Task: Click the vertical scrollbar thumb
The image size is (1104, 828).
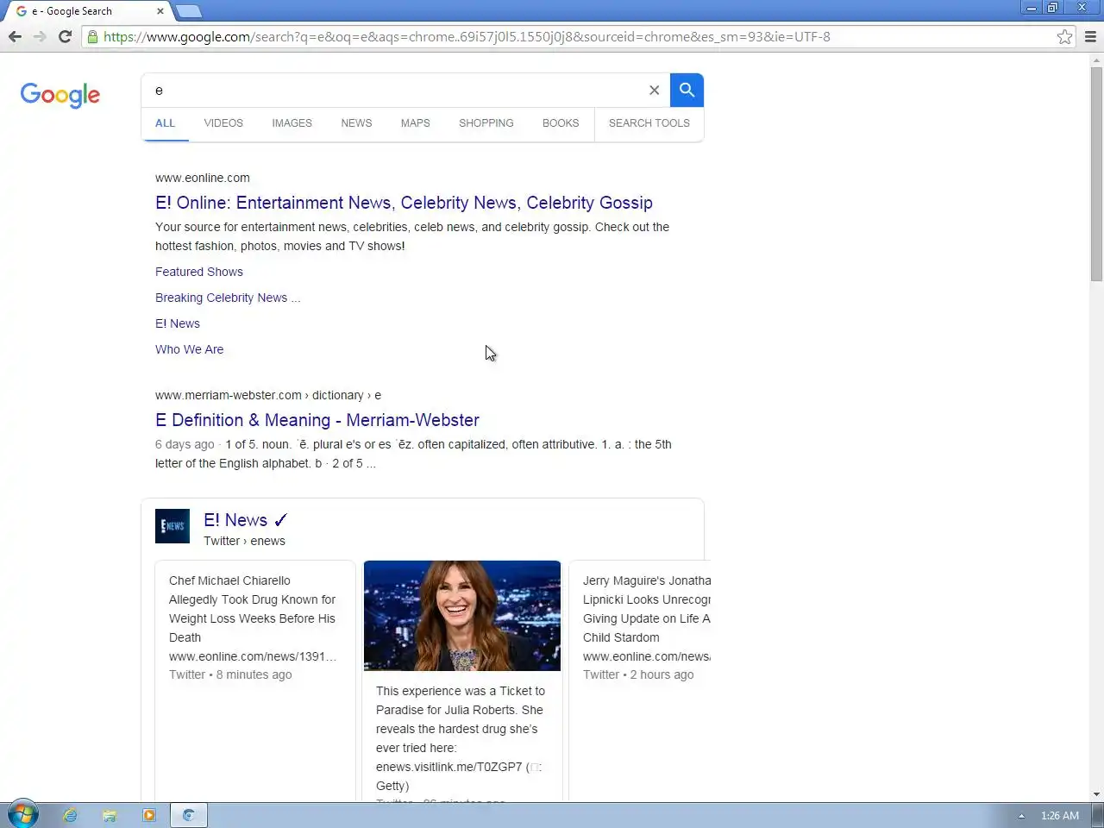Action: coord(1096,173)
